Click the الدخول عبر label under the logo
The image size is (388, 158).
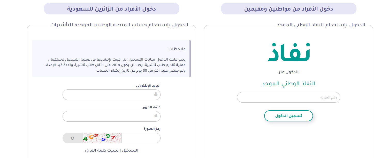[288, 72]
